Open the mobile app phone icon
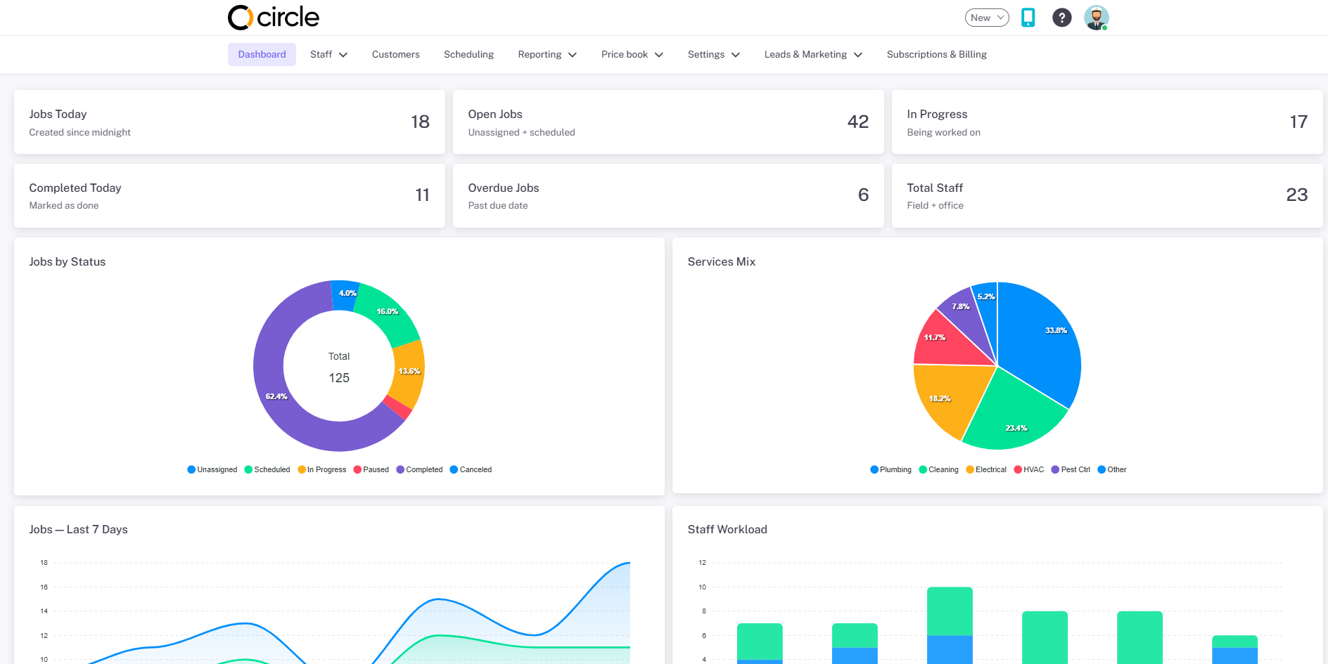Viewport: 1328px width, 664px height. [x=1028, y=18]
